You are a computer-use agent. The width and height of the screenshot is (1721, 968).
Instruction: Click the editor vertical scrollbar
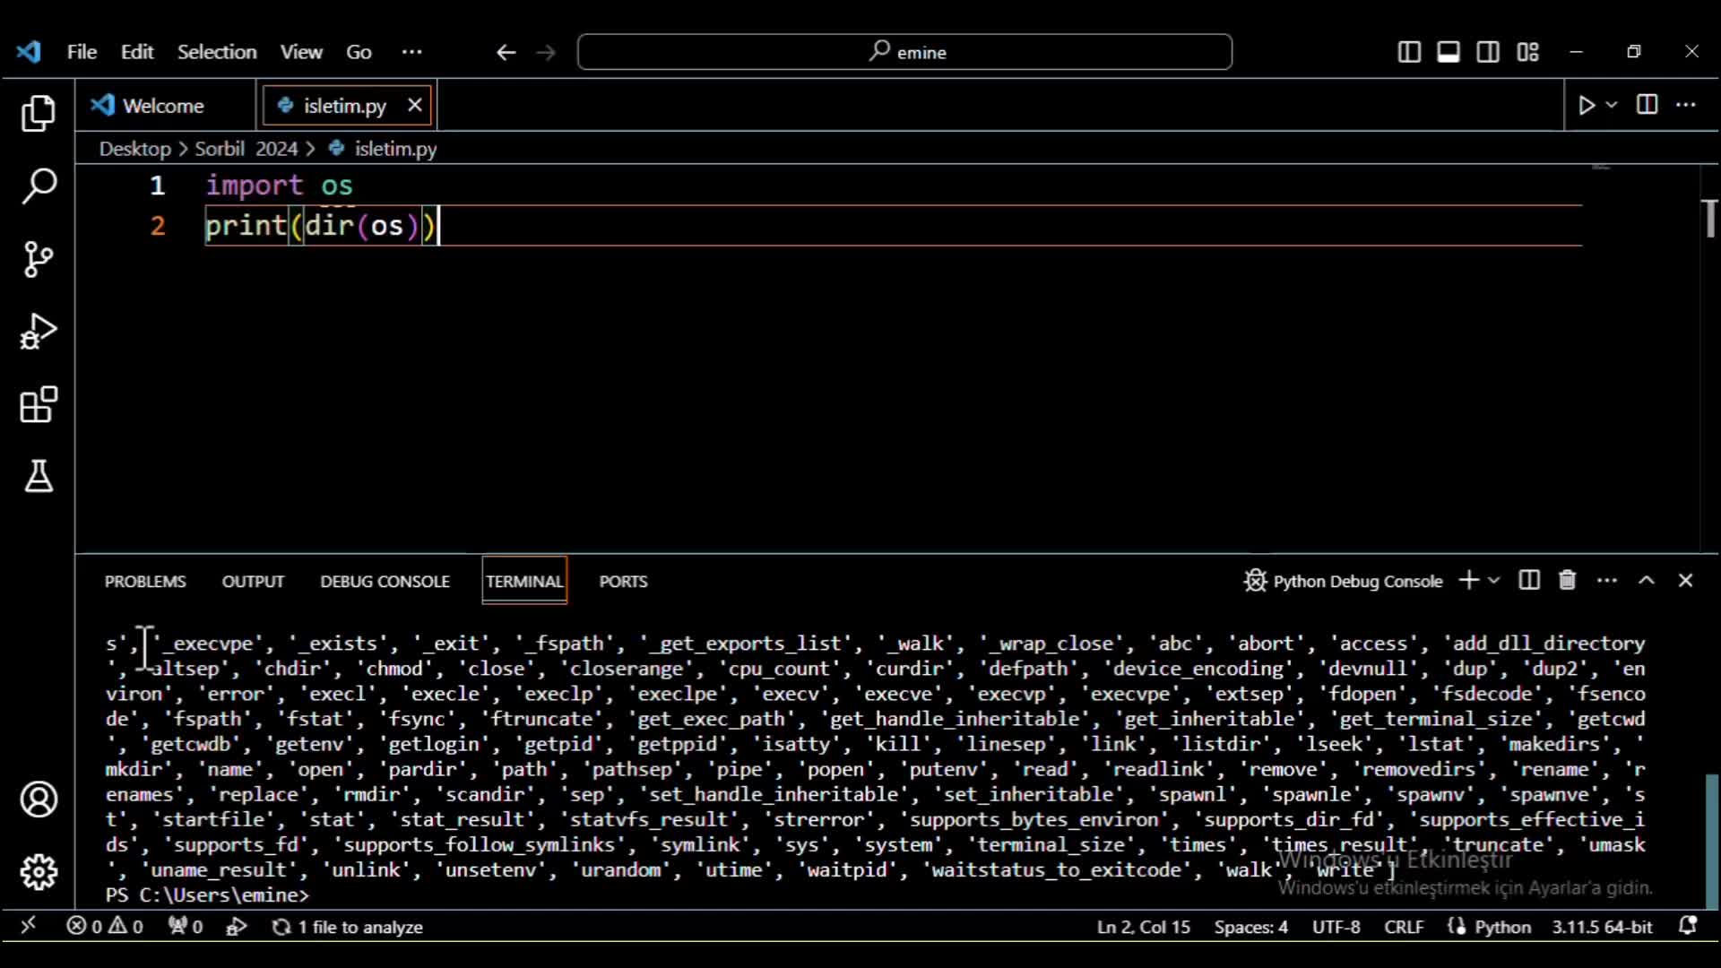1711,359
